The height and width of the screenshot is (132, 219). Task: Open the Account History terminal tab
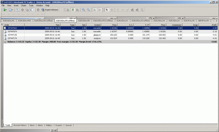pos(20,125)
